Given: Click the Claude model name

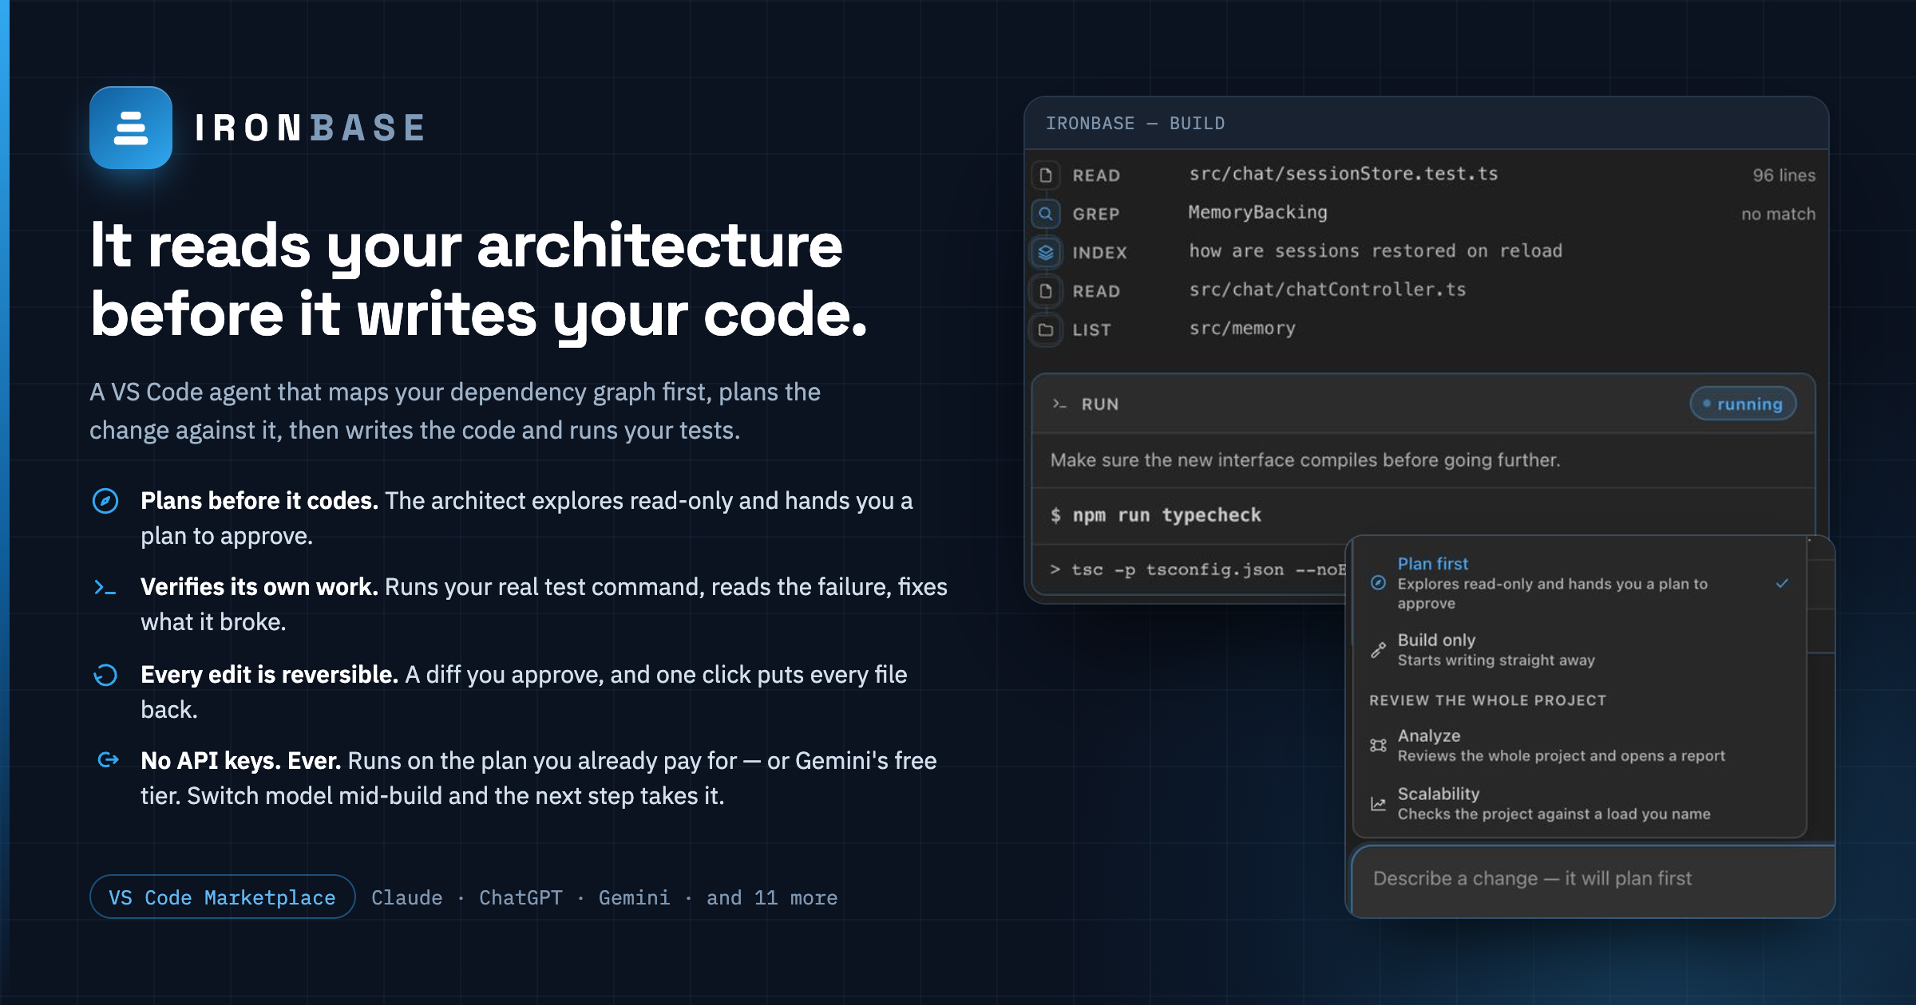Looking at the screenshot, I should pyautogui.click(x=406, y=897).
